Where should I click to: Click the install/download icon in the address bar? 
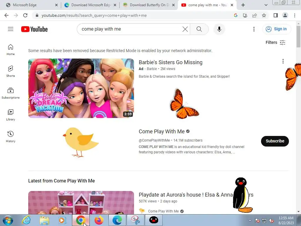[245, 15]
